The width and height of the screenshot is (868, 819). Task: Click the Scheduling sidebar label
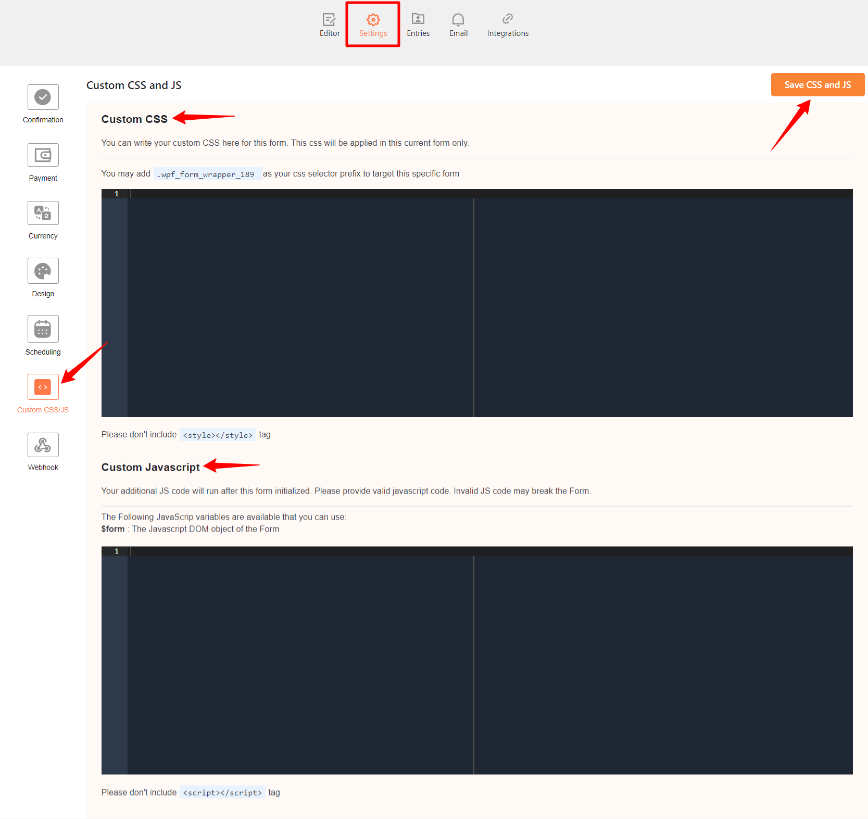coord(43,352)
